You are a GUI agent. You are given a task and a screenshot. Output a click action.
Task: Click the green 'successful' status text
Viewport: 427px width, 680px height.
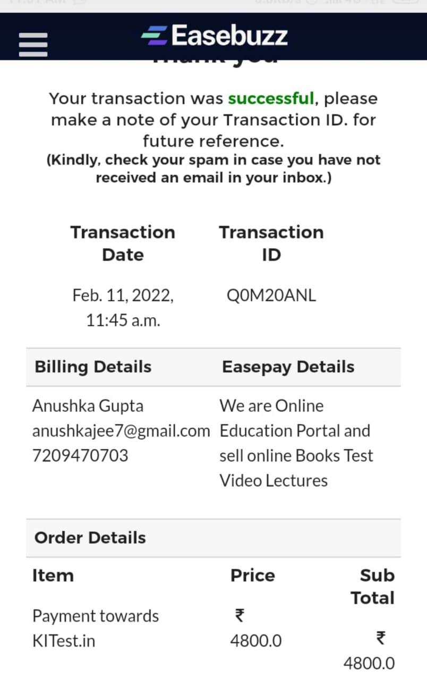(x=271, y=98)
